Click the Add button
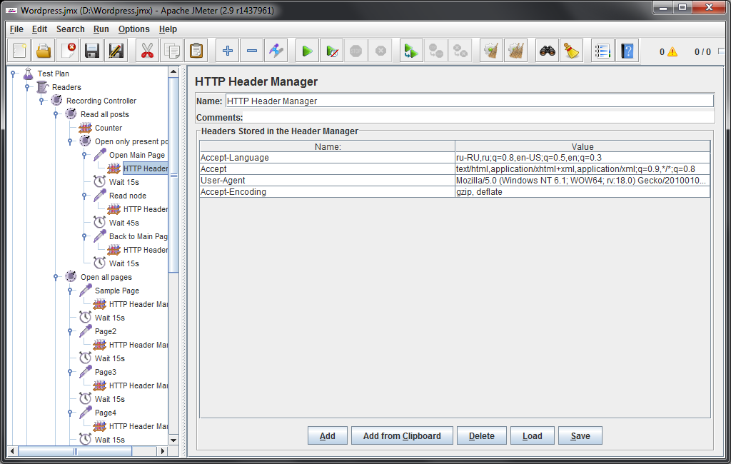Viewport: 731px width, 464px height. [x=327, y=435]
